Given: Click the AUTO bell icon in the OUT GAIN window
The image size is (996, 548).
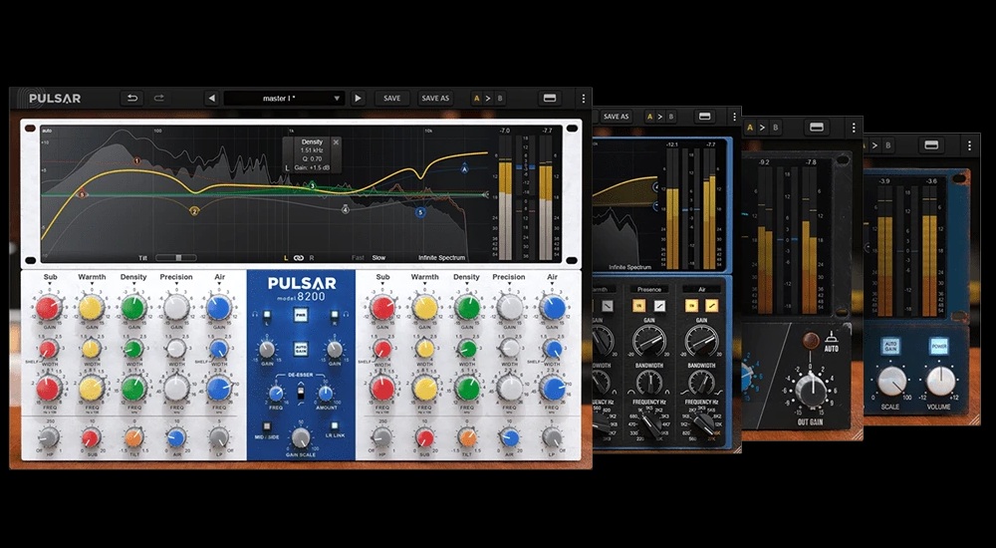Looking at the screenshot, I should point(832,338).
